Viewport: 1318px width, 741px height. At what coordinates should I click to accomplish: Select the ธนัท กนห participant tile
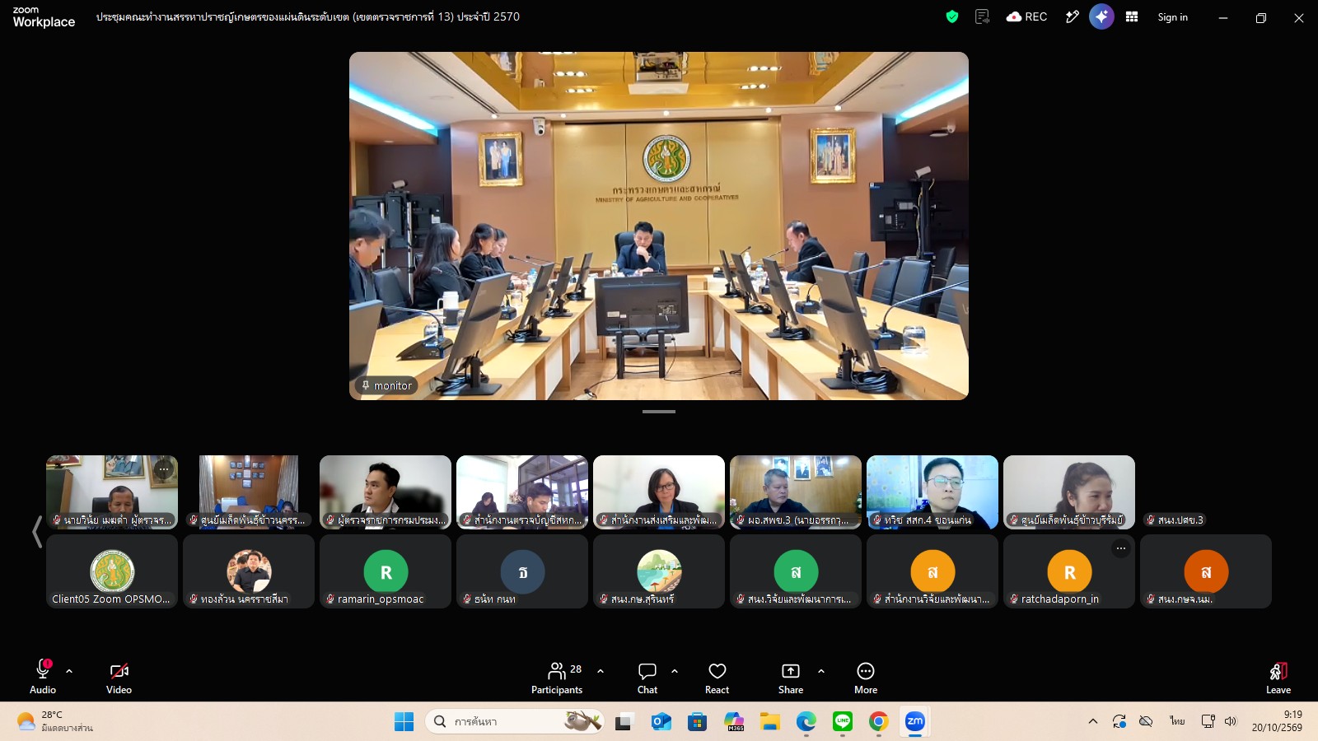click(x=522, y=571)
